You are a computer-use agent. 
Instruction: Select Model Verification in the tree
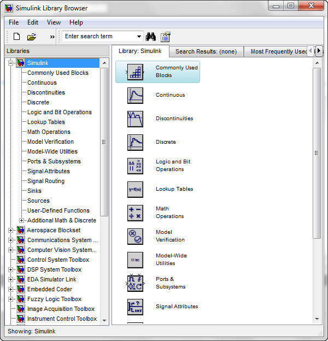pyautogui.click(x=50, y=142)
